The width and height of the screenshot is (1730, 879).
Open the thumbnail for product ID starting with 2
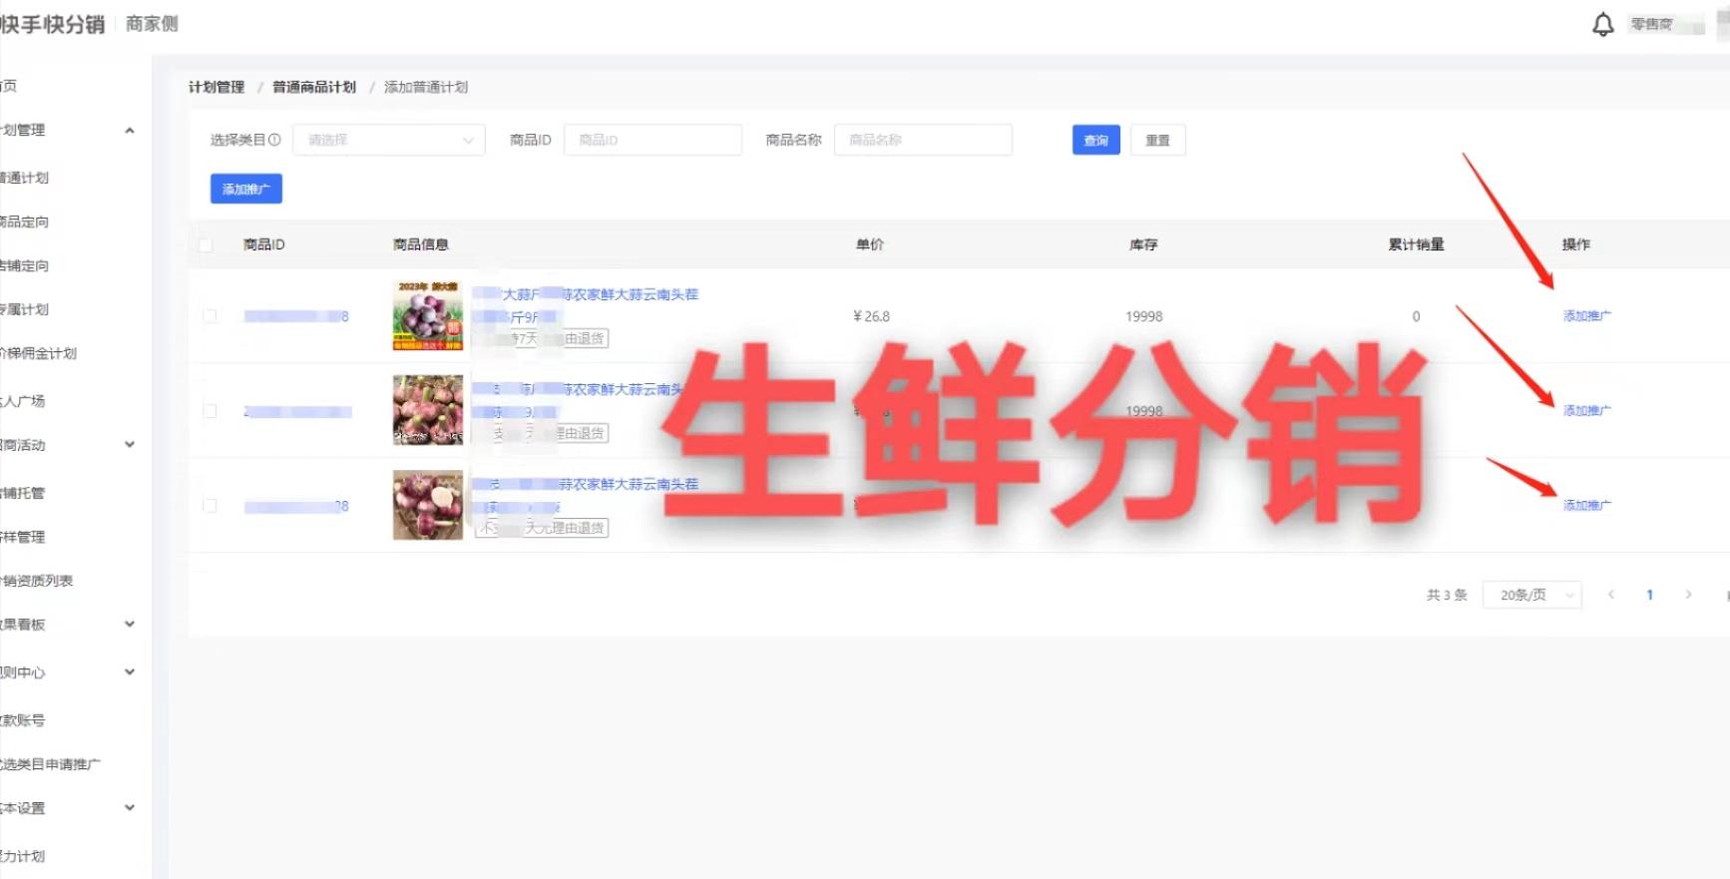point(428,410)
